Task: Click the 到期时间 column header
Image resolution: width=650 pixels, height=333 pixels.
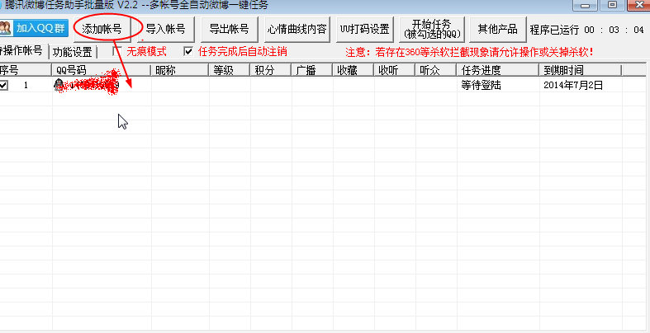Action: click(581, 70)
